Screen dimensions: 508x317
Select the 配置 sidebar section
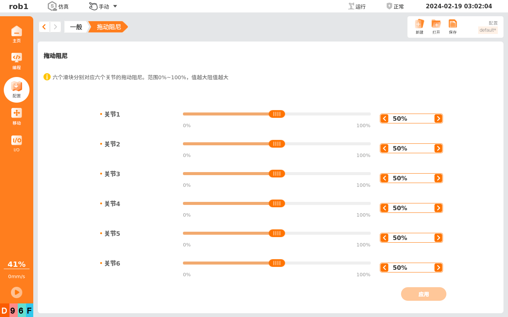point(17,90)
